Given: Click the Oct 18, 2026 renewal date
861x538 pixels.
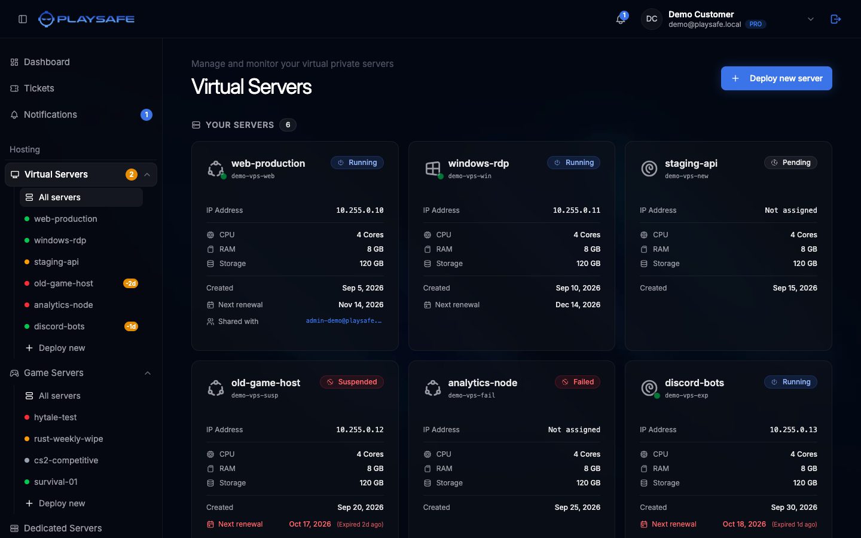Looking at the screenshot, I should click(x=744, y=524).
